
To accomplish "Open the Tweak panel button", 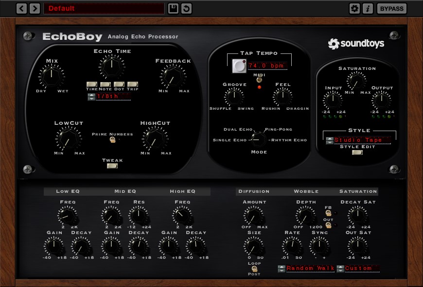I will 112,166.
